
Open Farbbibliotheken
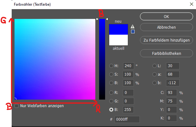[166, 53]
